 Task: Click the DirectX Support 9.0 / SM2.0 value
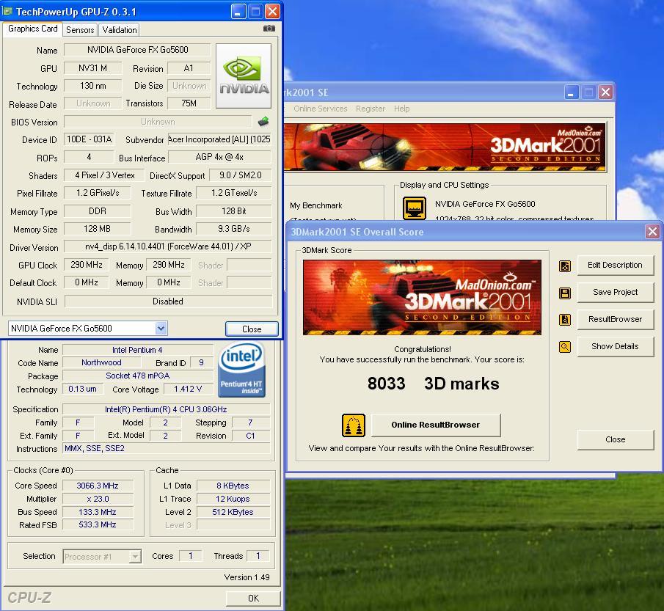240,175
